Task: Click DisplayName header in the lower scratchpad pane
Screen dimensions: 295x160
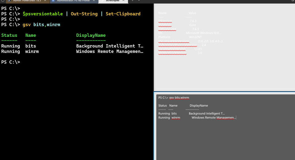Action: 199,106
